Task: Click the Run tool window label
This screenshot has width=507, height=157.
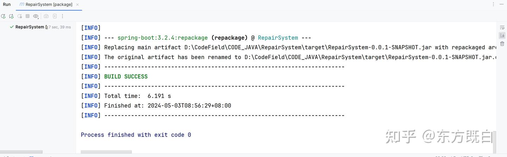Action: click(x=7, y=5)
